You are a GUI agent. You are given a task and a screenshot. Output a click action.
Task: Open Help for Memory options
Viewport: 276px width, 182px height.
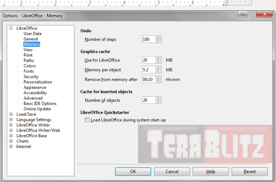point(211,172)
